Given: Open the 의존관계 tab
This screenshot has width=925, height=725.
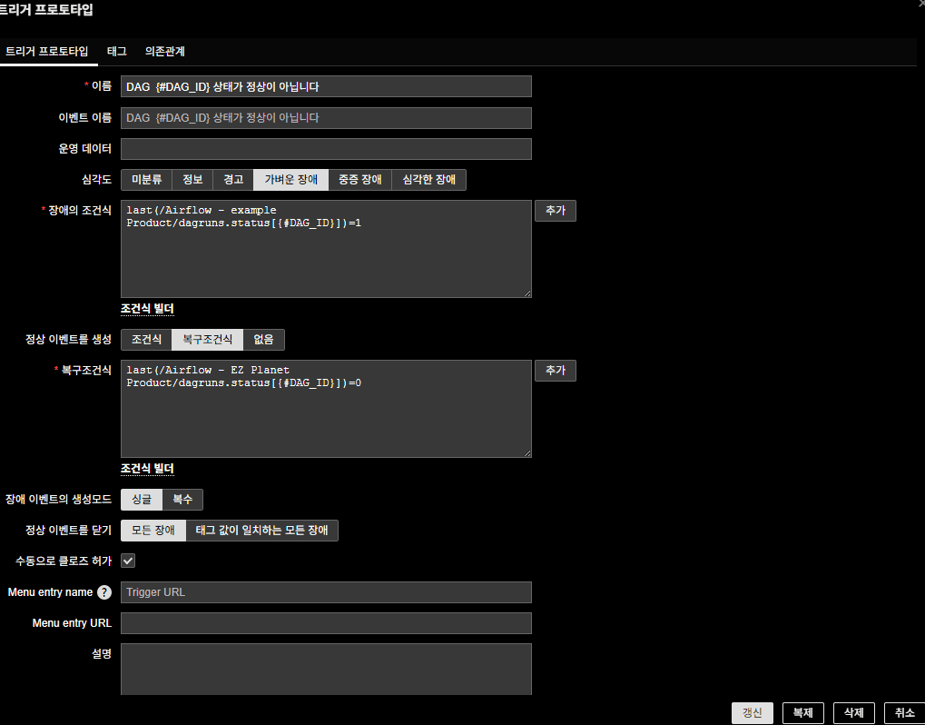Looking at the screenshot, I should pos(165,52).
